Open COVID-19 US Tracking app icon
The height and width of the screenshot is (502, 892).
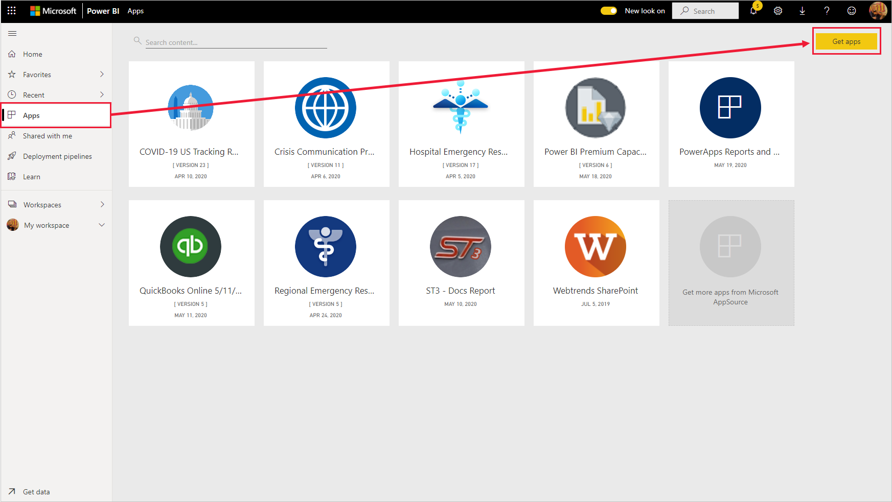[x=191, y=108]
